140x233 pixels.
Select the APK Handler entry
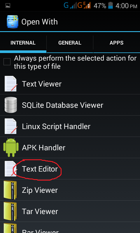[70, 147]
